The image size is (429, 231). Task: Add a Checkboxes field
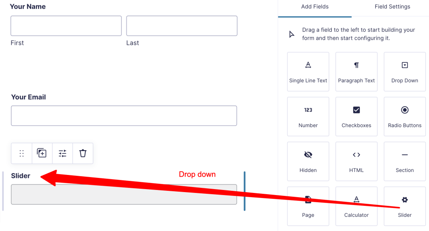click(x=357, y=116)
